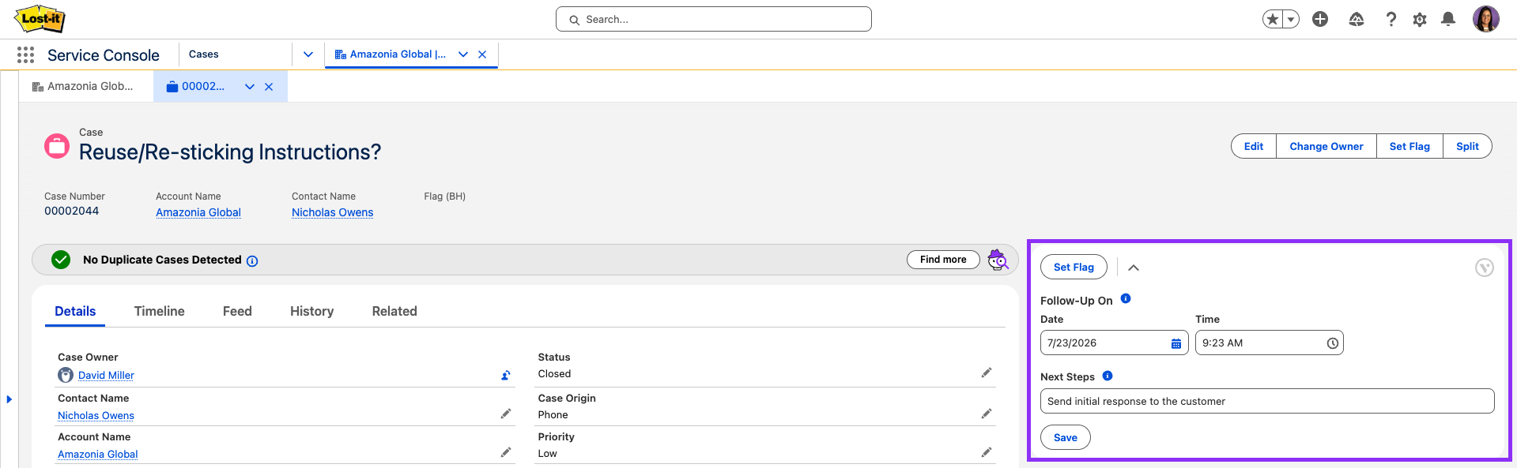
Task: Click the Edit button
Action: 1254,146
